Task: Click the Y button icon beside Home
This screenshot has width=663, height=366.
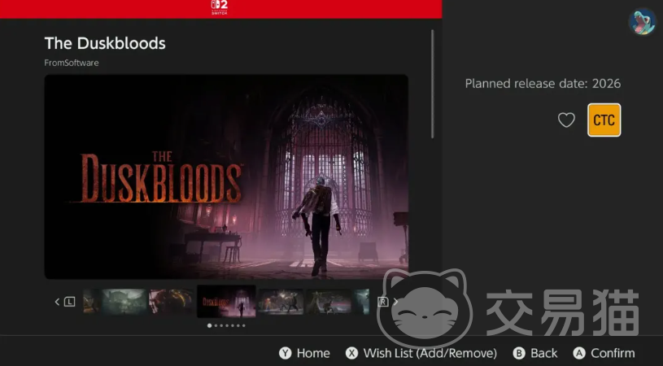Action: pos(286,353)
